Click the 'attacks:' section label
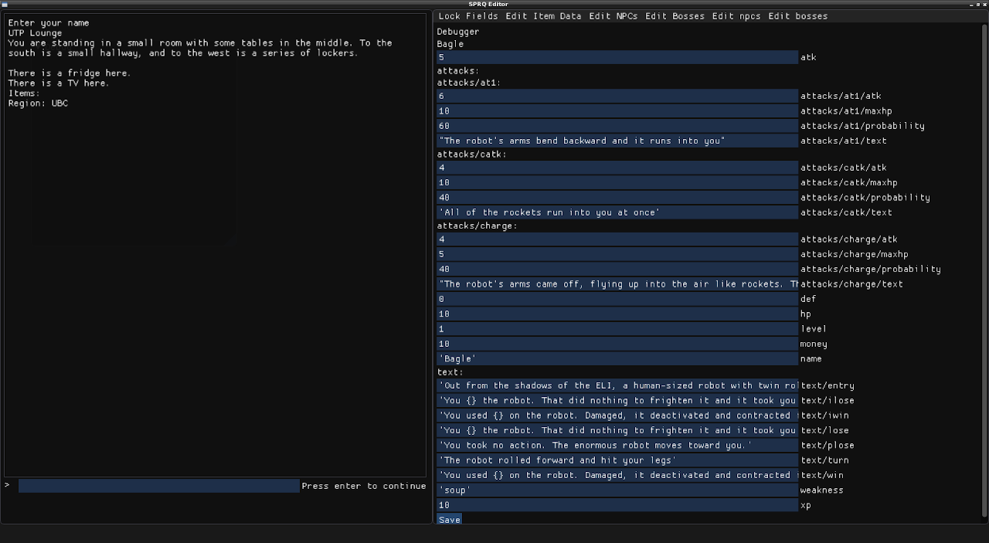This screenshot has height=543, width=989. coord(458,71)
